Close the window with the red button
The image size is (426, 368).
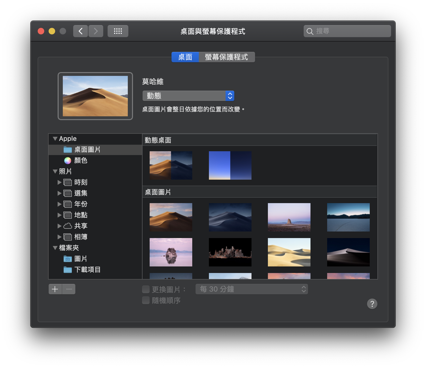(x=41, y=31)
